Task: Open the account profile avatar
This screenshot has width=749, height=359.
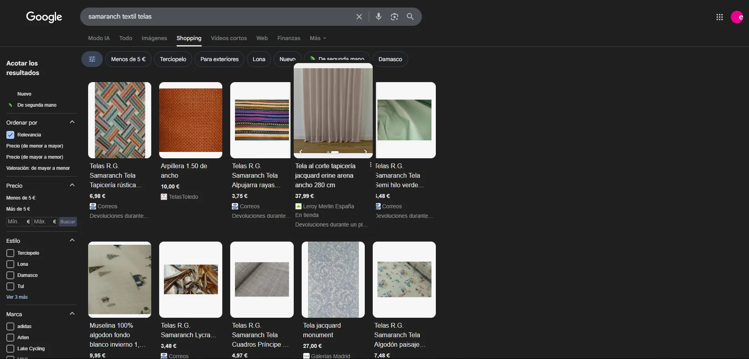Action: click(x=737, y=17)
